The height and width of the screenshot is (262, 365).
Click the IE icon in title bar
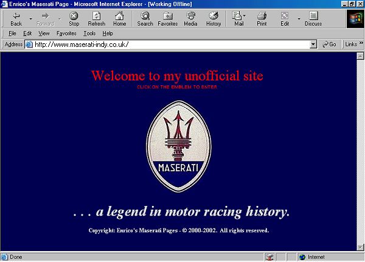(4, 4)
